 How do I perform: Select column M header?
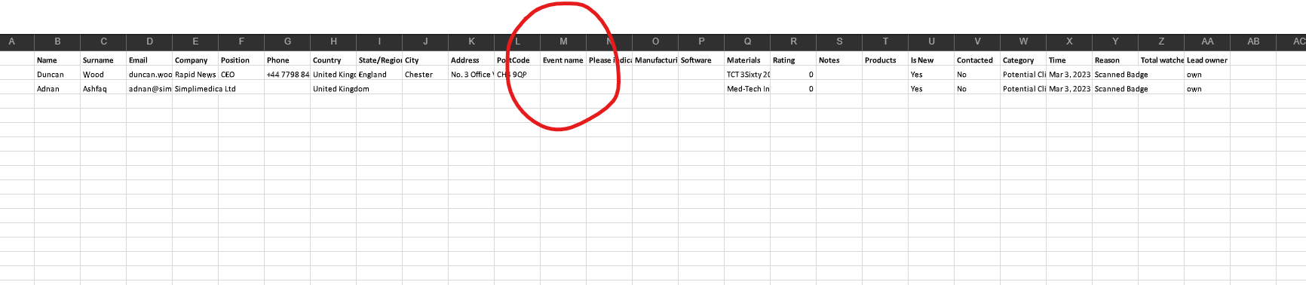click(563, 41)
